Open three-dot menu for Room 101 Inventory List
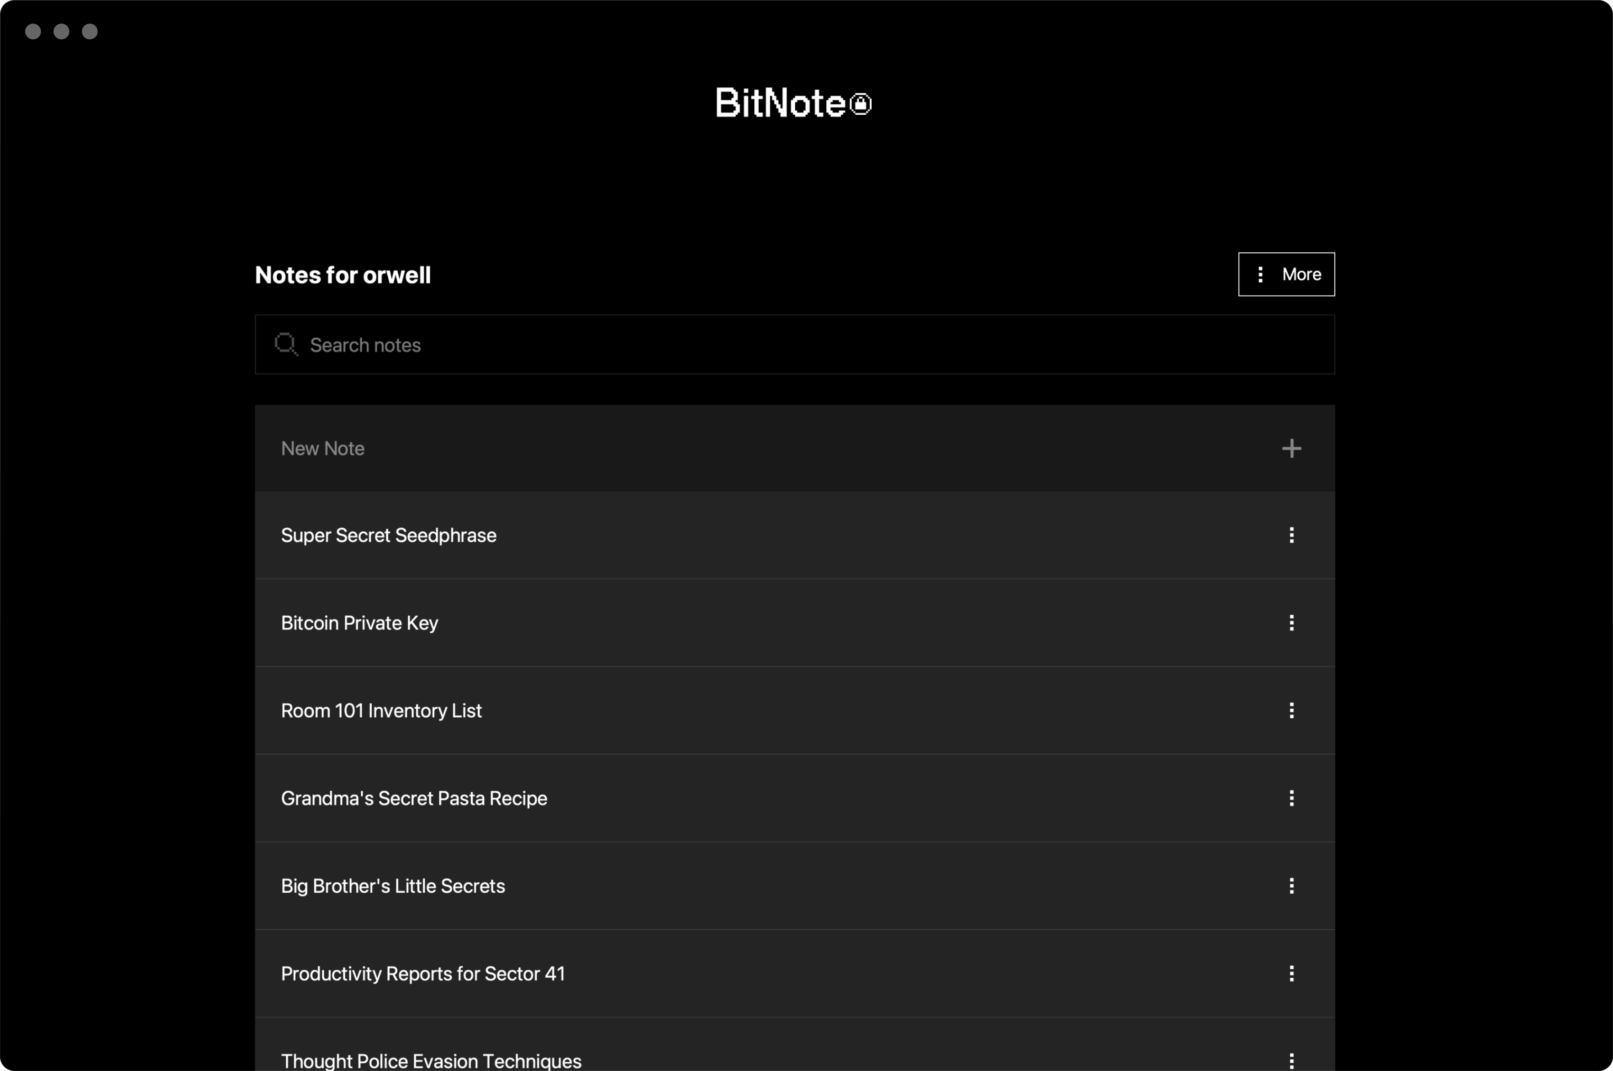 pos(1291,711)
